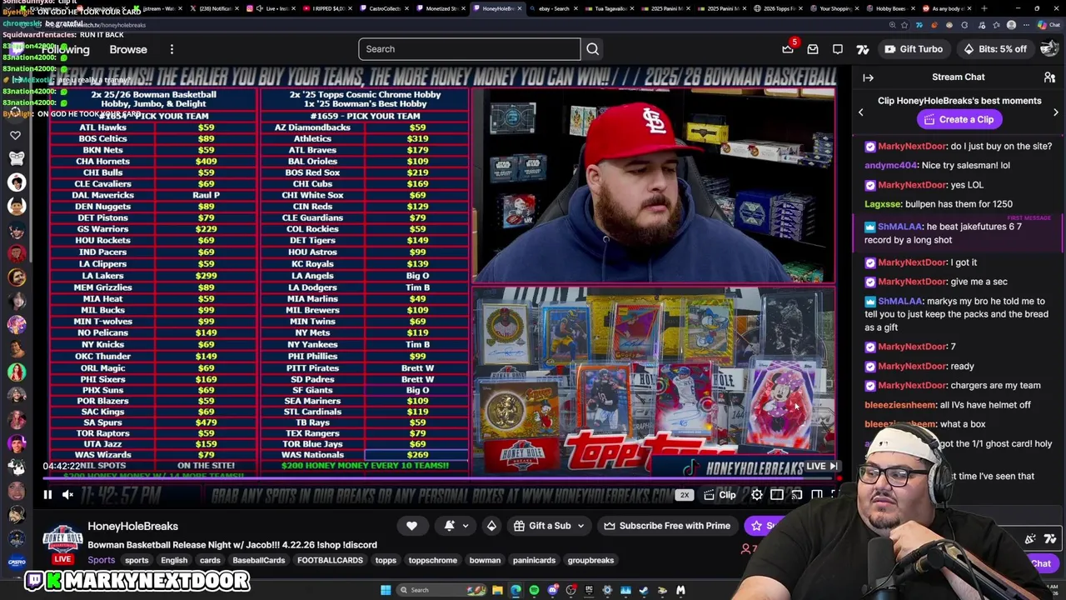The image size is (1066, 600).
Task: Click the 'SA Spurs' $479 row
Action: pyautogui.click(x=153, y=422)
